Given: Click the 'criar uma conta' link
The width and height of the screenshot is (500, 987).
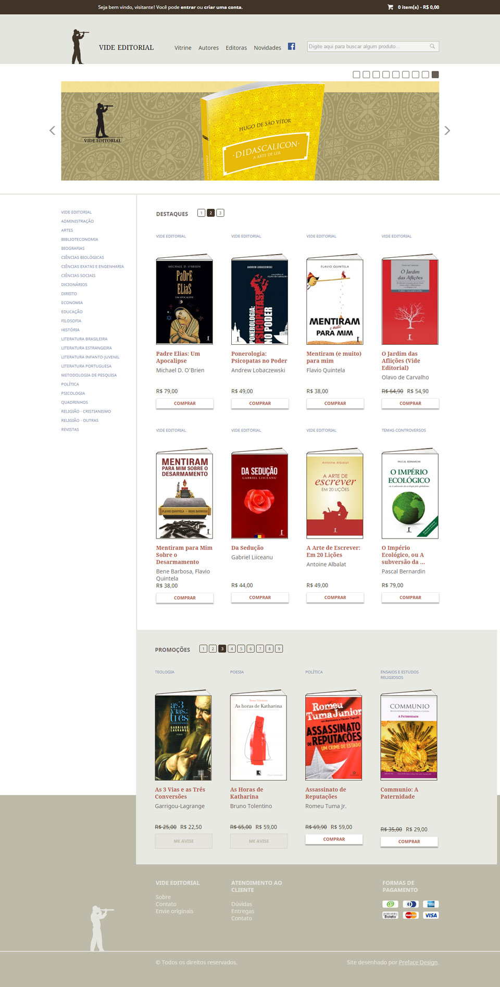Looking at the screenshot, I should (x=223, y=7).
